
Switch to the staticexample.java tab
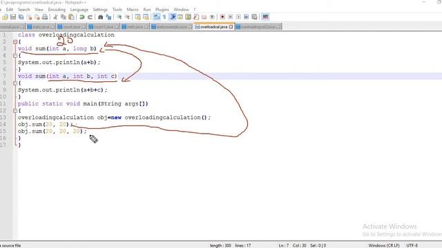[x=172, y=27]
